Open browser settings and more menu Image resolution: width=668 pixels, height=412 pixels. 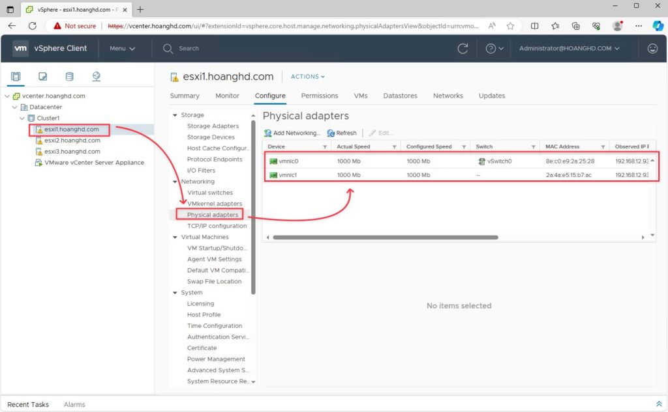[x=638, y=26]
